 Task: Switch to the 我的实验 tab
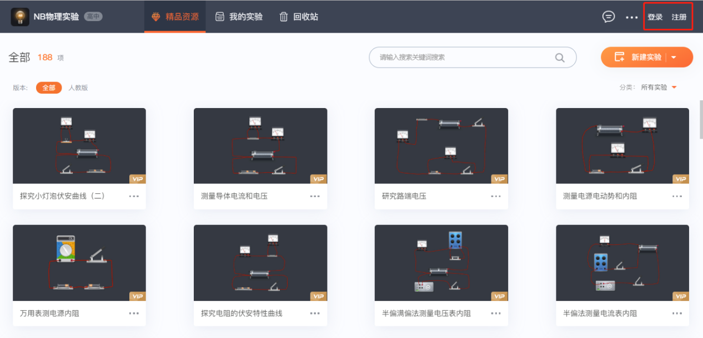pos(239,17)
